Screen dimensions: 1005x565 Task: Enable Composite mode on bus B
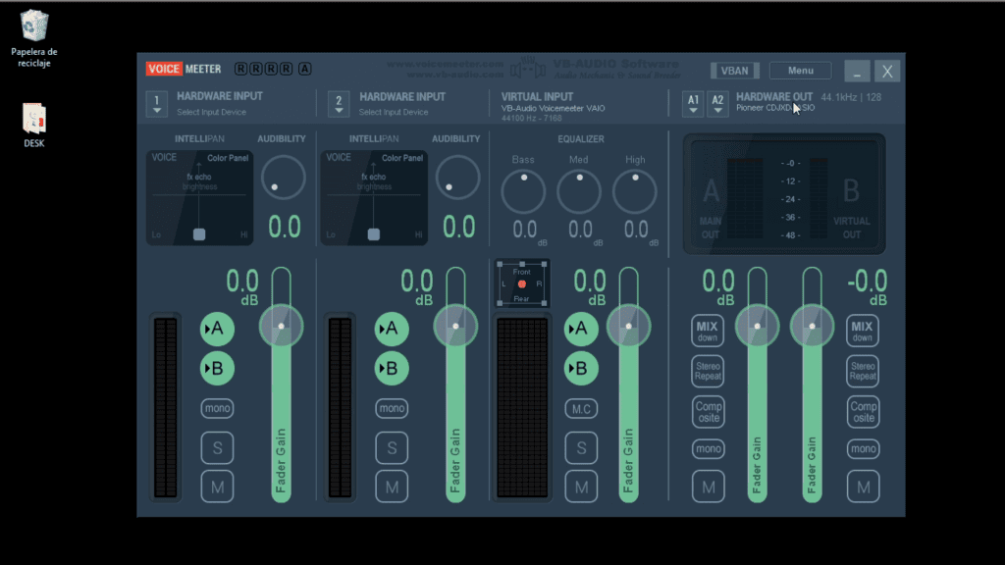[863, 411]
